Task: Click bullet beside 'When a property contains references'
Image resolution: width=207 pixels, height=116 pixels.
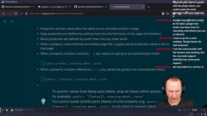Action: click(38, 70)
